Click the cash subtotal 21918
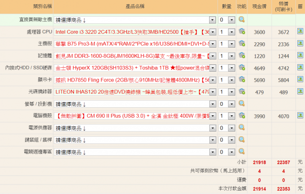The image size is (305, 194). pyautogui.click(x=259, y=162)
